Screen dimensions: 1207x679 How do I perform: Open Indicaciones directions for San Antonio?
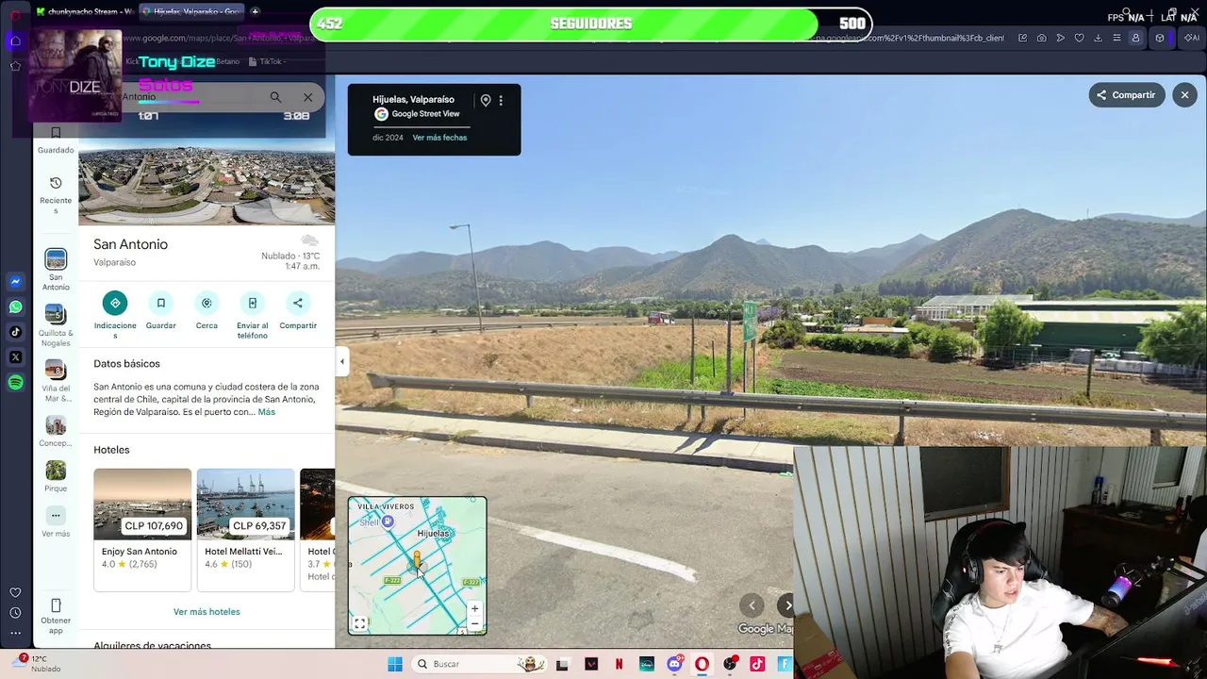point(115,303)
